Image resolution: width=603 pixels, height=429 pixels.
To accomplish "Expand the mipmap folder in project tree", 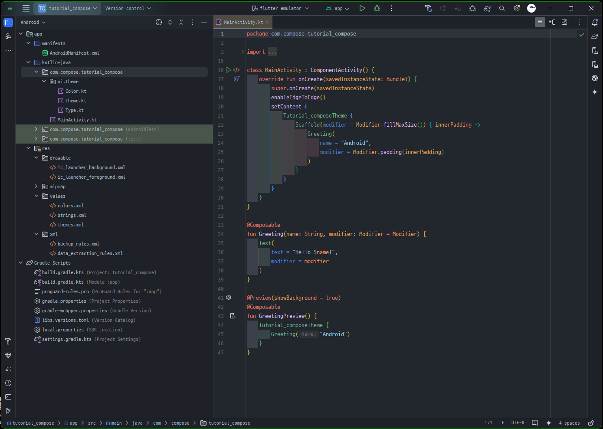I will 36,187.
